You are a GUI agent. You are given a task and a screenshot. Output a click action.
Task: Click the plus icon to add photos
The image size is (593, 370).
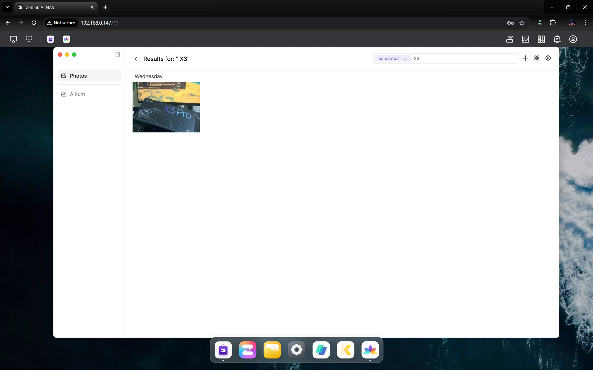[x=525, y=58]
